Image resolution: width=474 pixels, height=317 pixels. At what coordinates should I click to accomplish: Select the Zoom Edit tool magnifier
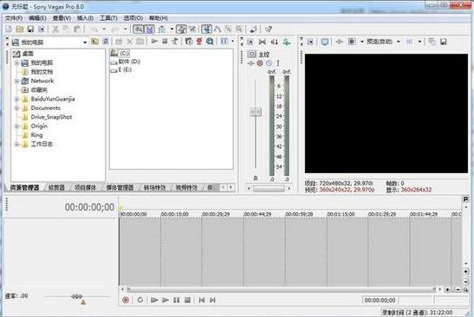pyautogui.click(x=239, y=29)
